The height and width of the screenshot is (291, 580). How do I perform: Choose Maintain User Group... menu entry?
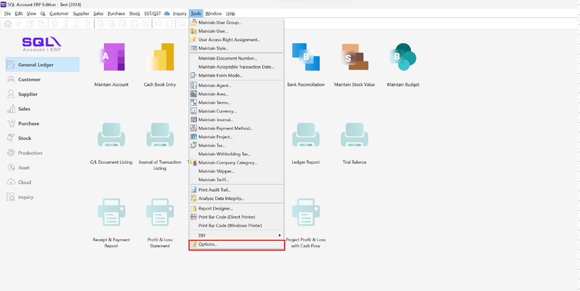pos(220,22)
